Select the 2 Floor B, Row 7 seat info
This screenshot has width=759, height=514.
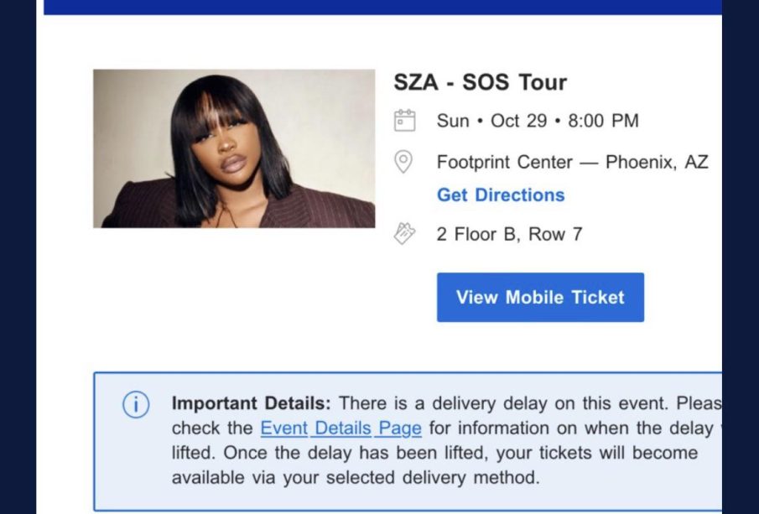point(509,234)
